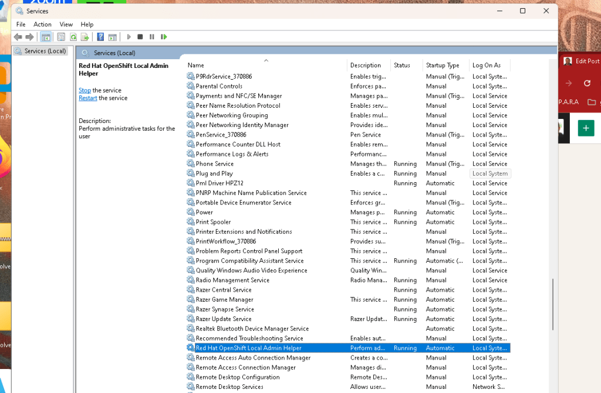Click gear icon of Phone Service
This screenshot has height=393, width=601.
click(x=191, y=163)
